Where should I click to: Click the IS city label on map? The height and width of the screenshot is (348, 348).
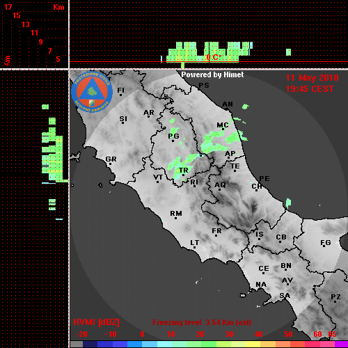tap(260, 235)
